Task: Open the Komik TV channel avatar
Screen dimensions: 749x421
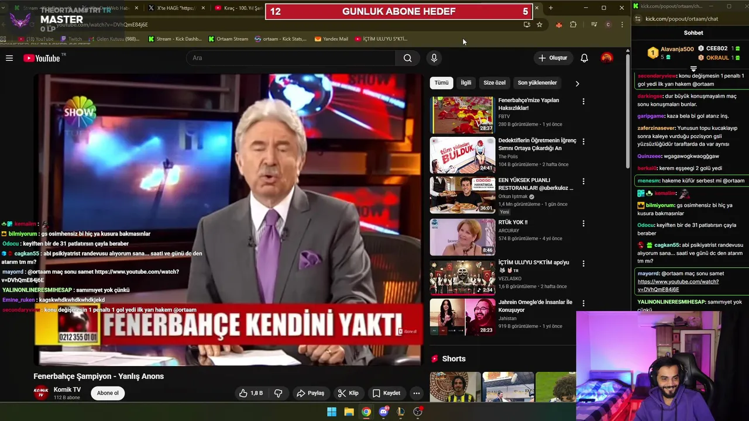Action: [41, 393]
